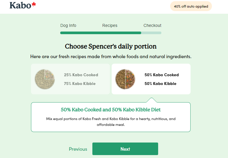The width and height of the screenshot is (228, 158).
Task: Click the fresh recipes subtitle text
Action: (111, 56)
